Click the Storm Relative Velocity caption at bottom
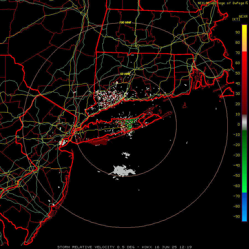Image resolution: width=249 pixels, height=249 pixels. [124, 247]
